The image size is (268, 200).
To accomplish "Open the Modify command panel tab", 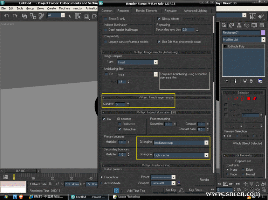I will coord(232,25).
